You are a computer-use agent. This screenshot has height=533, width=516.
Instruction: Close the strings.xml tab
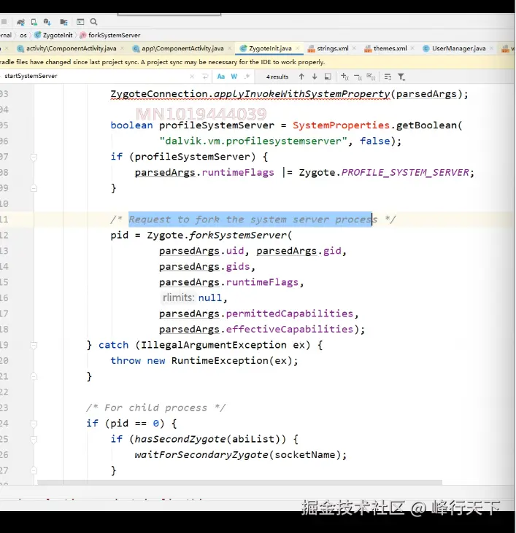click(355, 49)
